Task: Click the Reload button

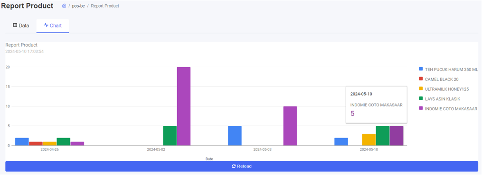Action: 242,166
